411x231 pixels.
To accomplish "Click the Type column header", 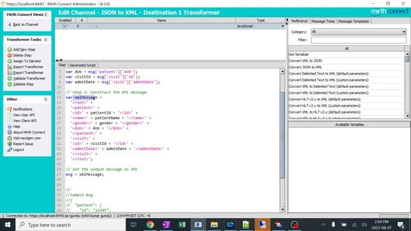I will (x=261, y=20).
